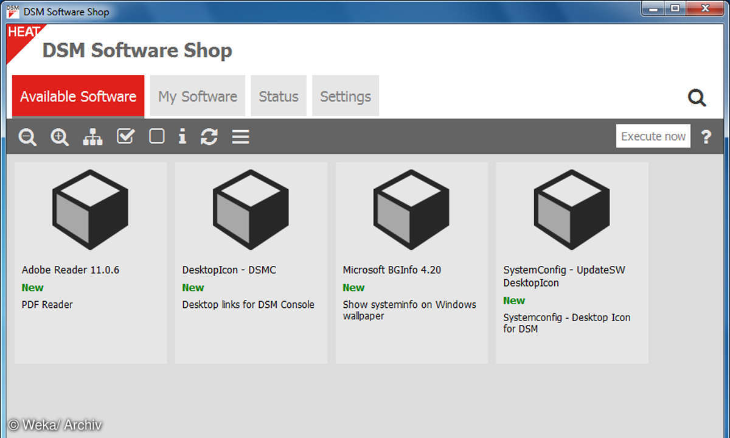This screenshot has height=438, width=730.
Task: Click the DesktopIcon - DSMC title
Action: coord(229,269)
